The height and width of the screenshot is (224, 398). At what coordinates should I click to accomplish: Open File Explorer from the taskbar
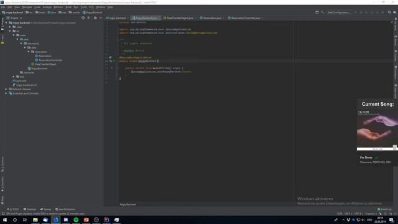pos(35,220)
